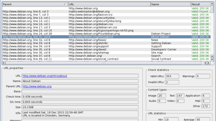Screen dimensions: 216x121
Task: Click the empty Base field
Action: pyautogui.click(x=80, y=91)
